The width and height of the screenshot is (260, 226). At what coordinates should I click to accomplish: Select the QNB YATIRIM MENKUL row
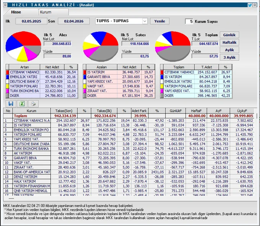pyautogui.click(x=128, y=191)
